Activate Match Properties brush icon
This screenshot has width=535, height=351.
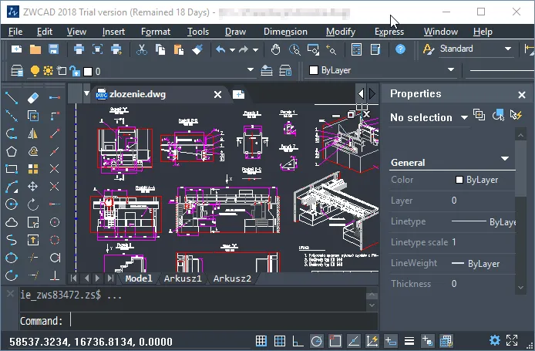[197, 49]
